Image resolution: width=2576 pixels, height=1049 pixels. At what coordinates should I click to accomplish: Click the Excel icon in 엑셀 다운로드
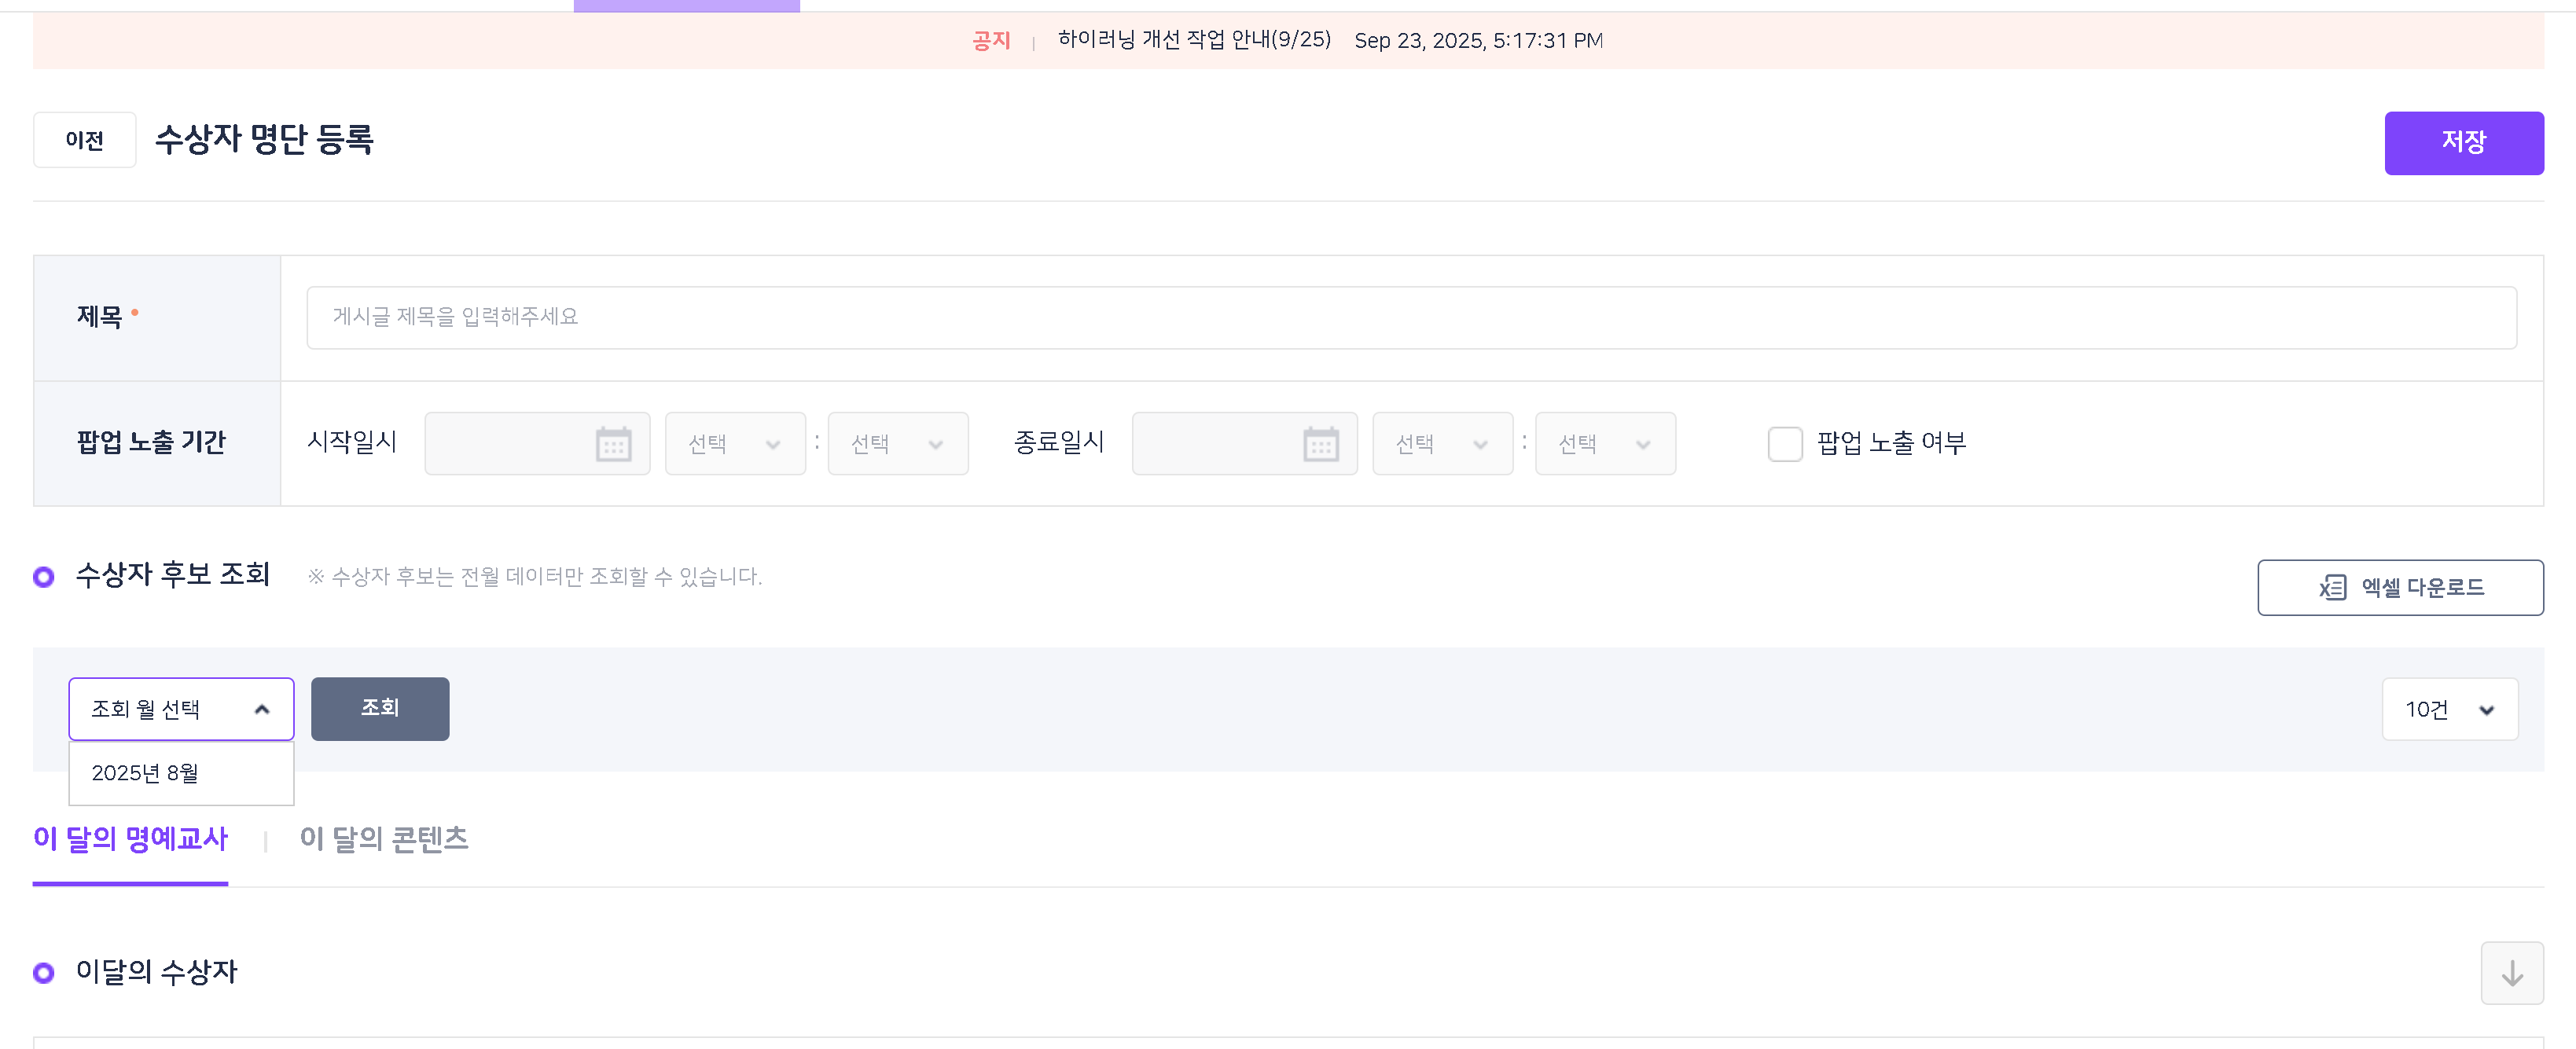point(2332,587)
